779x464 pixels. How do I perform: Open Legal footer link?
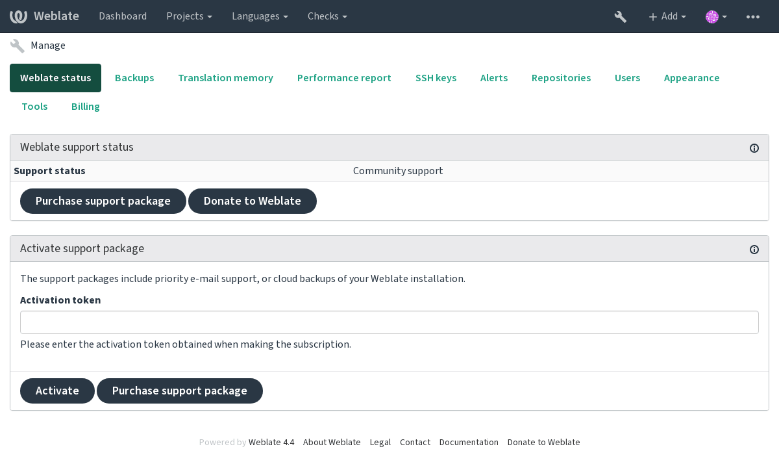point(380,442)
